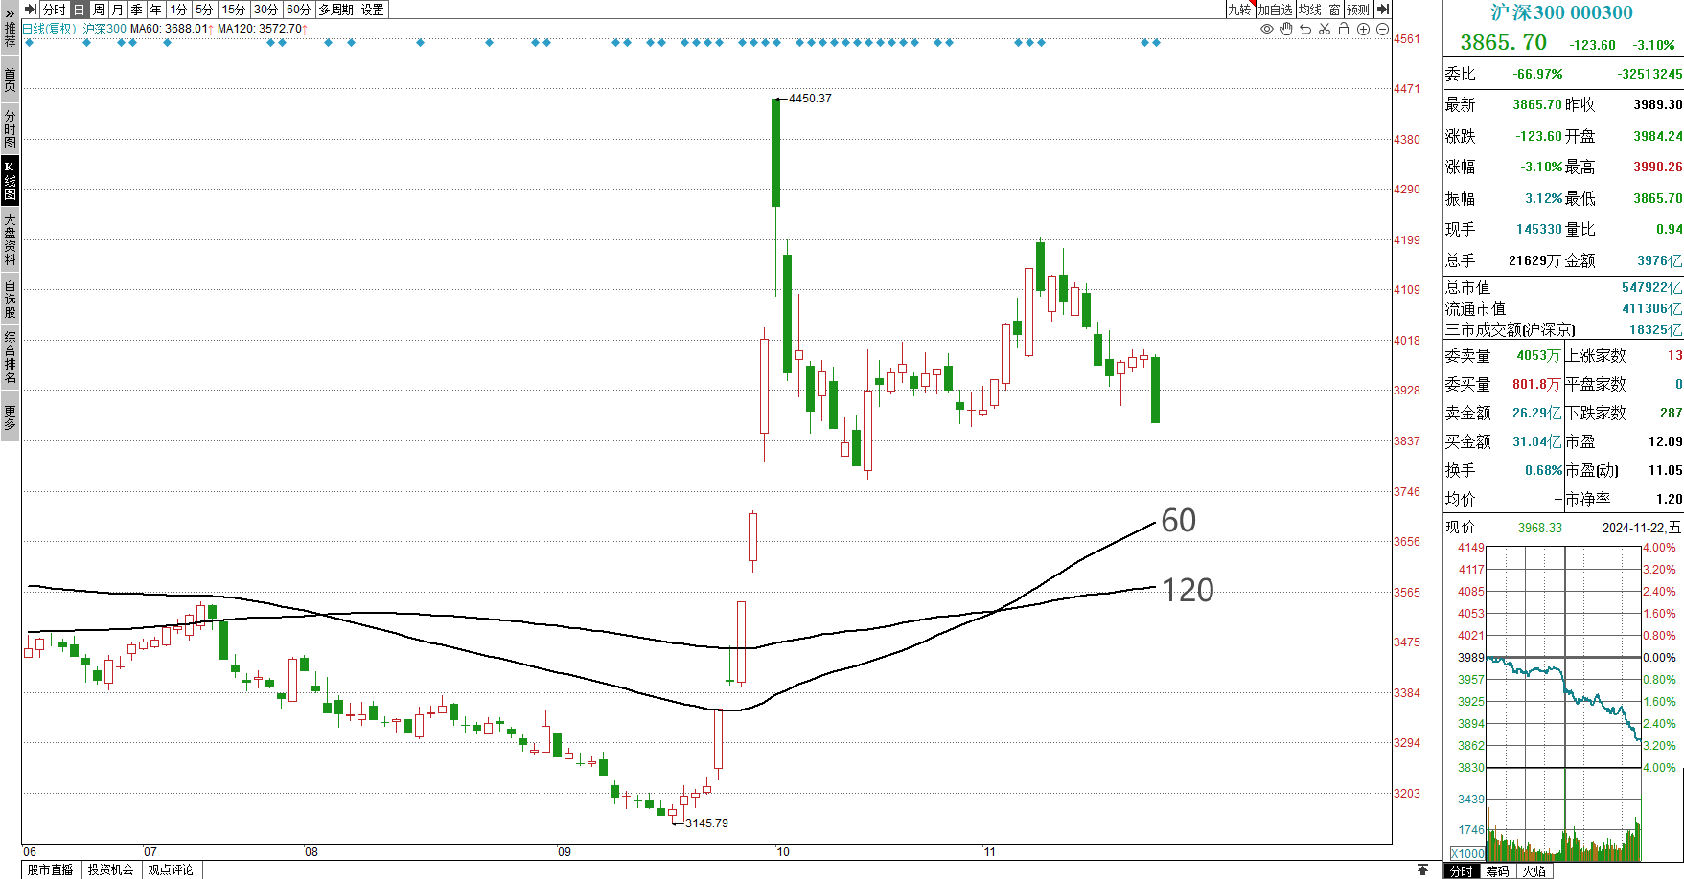Expand sidebar with double chevron icon

(x=10, y=13)
